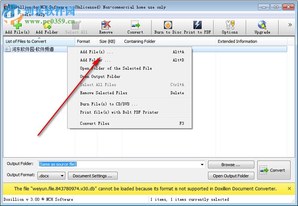
Task: Open the Help menu
Action: [x=40, y=15]
